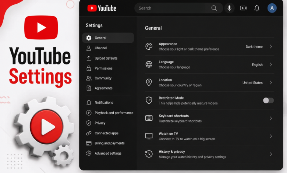Click the Language globe icon
Viewport: 287px width, 173px height.
149,64
